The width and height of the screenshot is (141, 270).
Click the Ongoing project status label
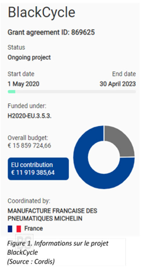point(29,57)
